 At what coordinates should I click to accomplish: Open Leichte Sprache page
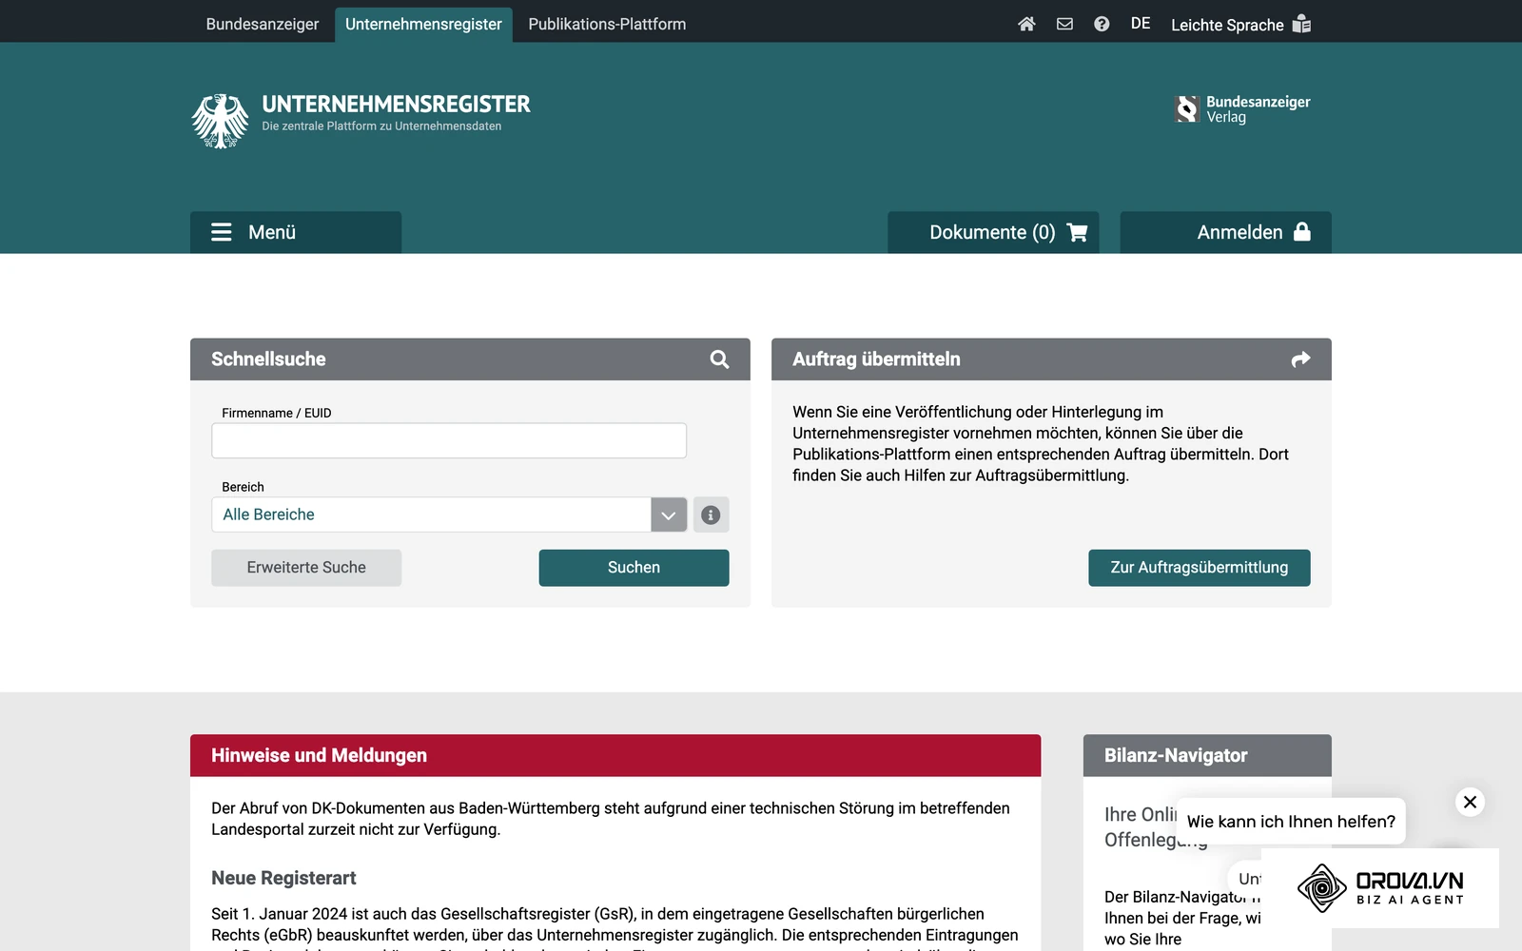tap(1240, 25)
